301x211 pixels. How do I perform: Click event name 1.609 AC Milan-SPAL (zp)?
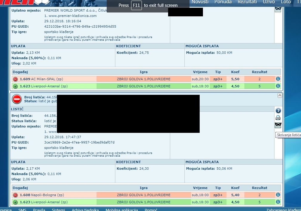[41, 79]
